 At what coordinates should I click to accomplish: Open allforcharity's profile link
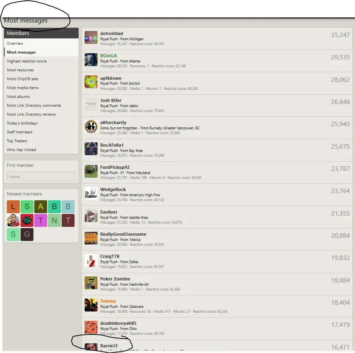click(113, 123)
